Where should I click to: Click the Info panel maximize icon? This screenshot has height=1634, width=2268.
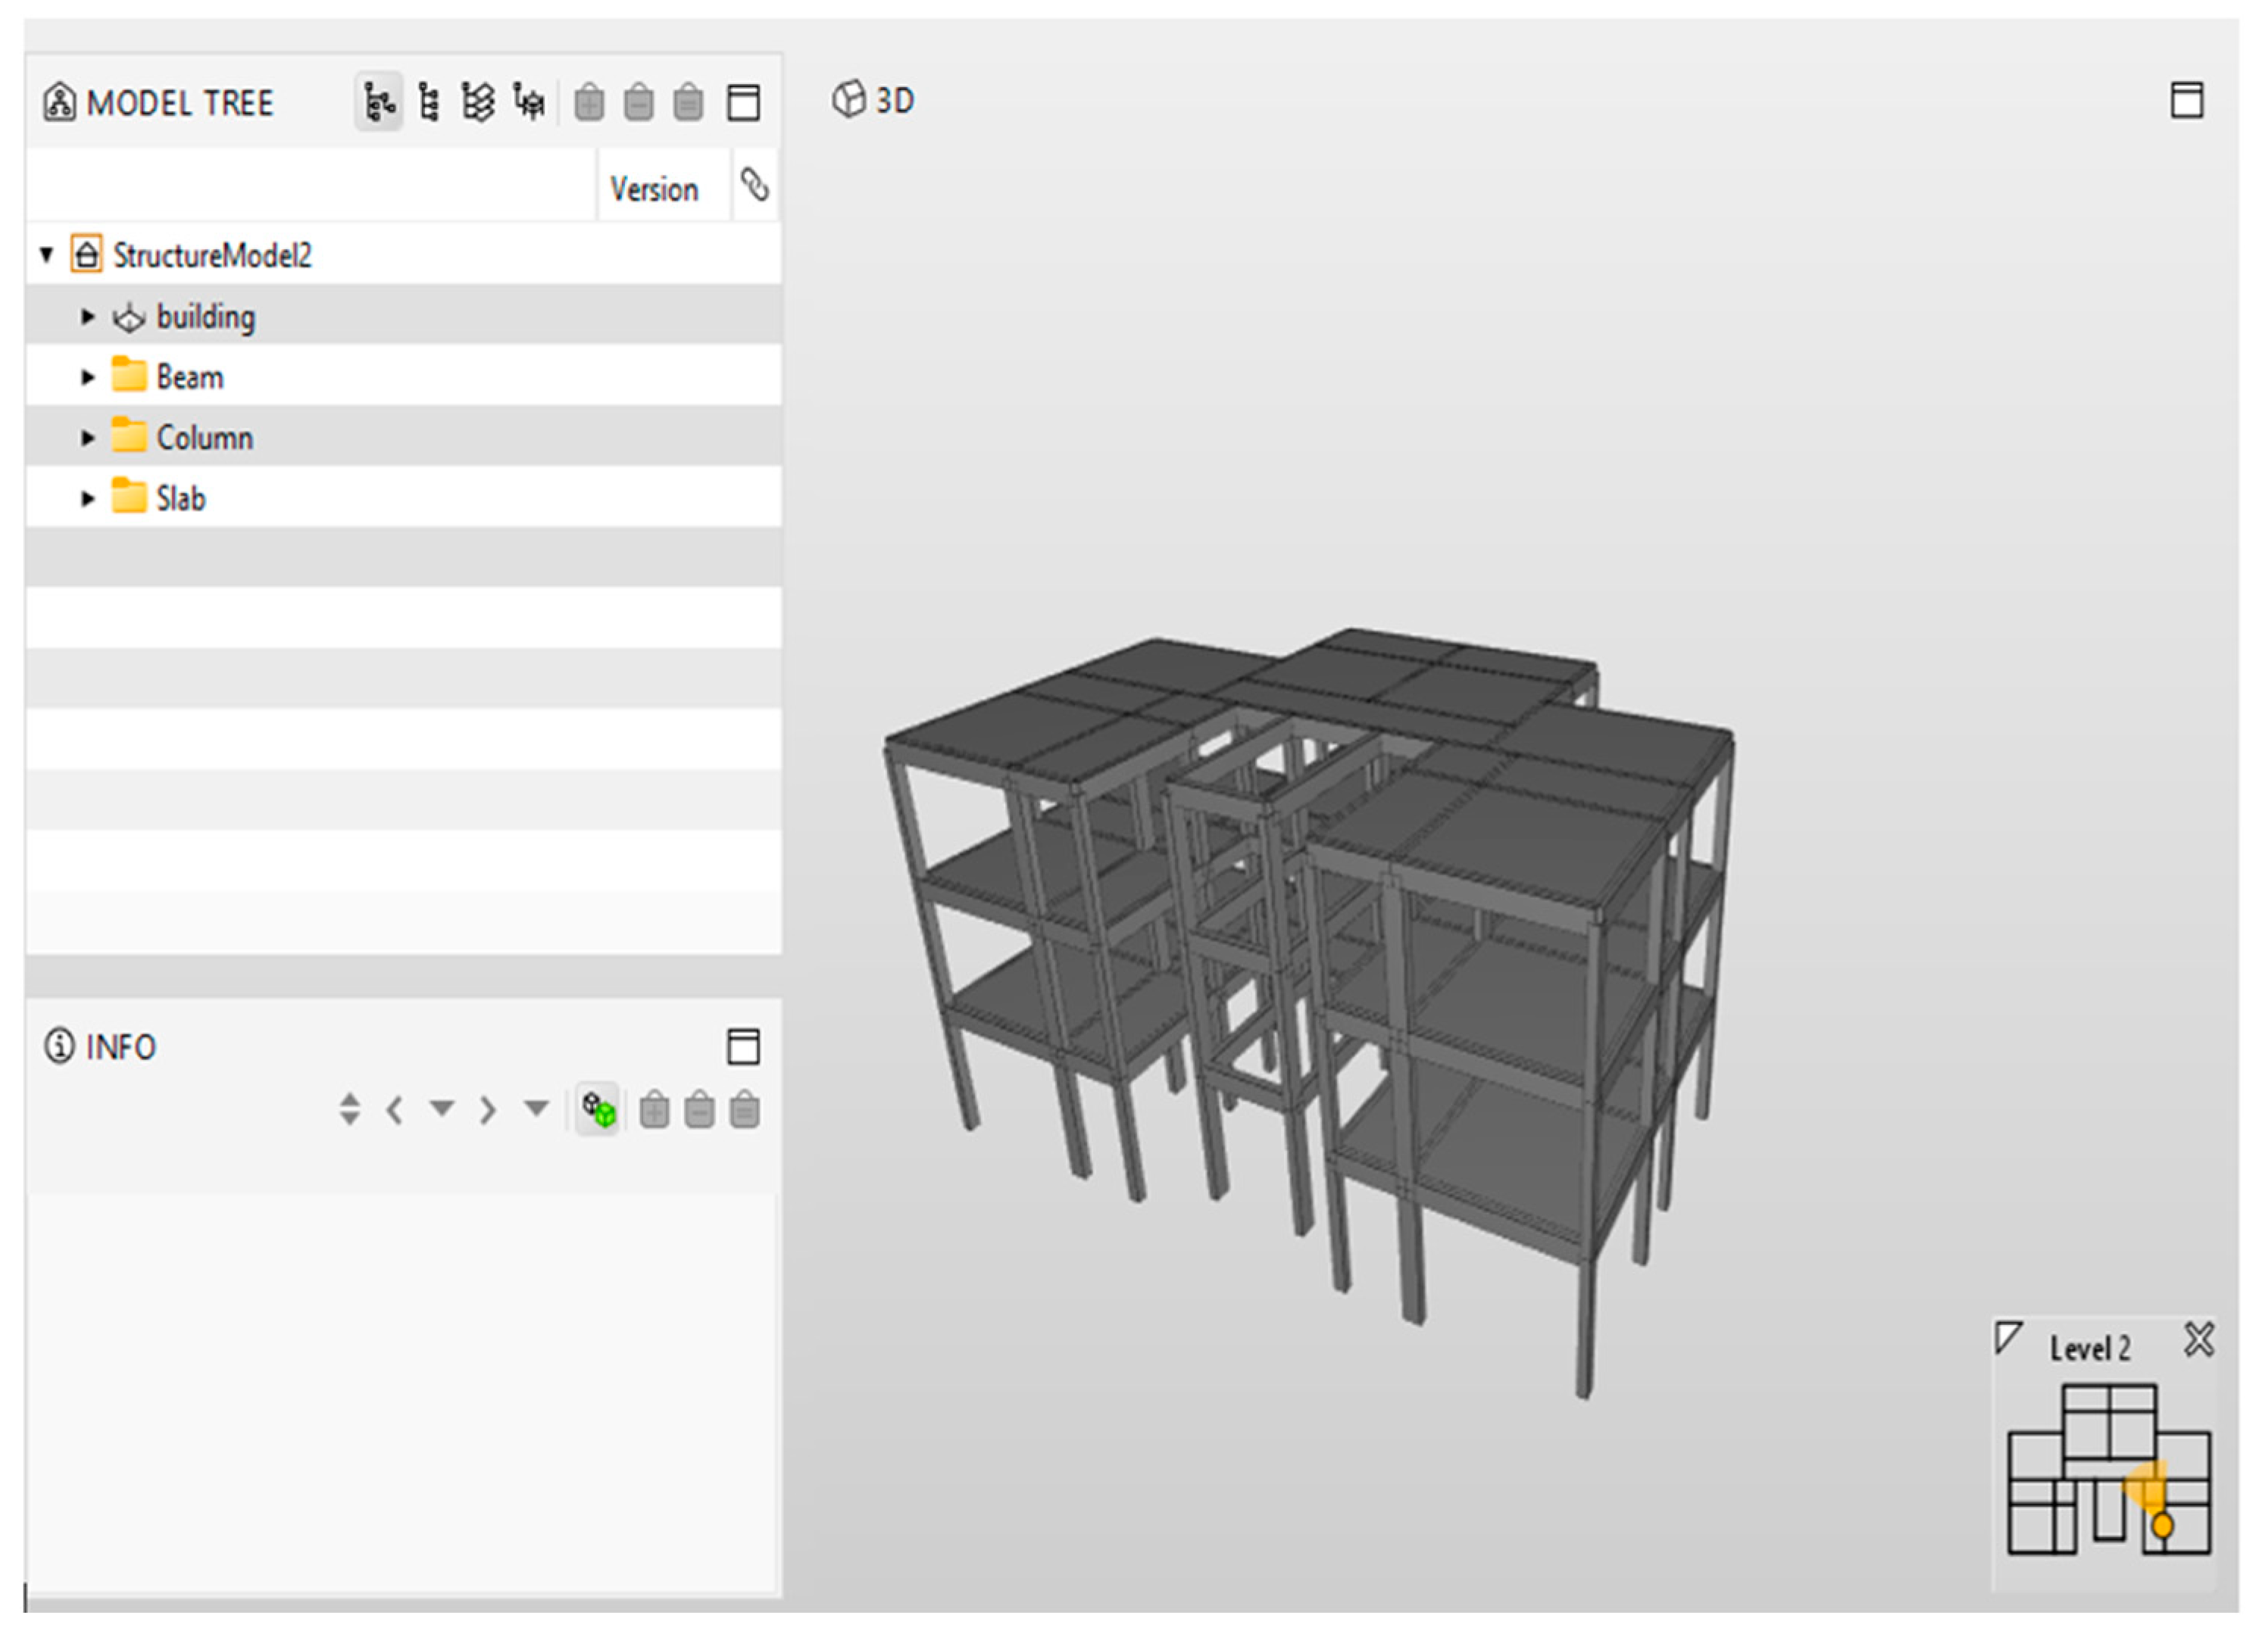pos(743,1046)
